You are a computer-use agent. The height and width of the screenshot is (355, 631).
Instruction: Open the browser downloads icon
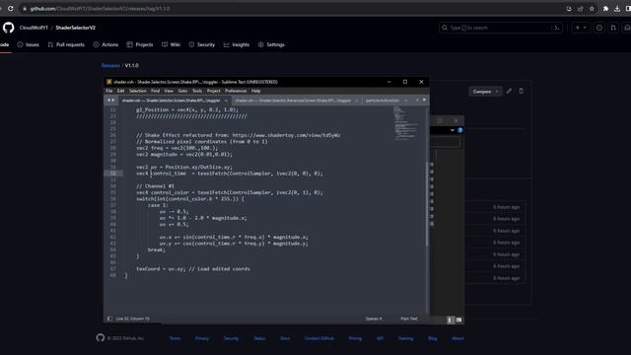coord(617,9)
